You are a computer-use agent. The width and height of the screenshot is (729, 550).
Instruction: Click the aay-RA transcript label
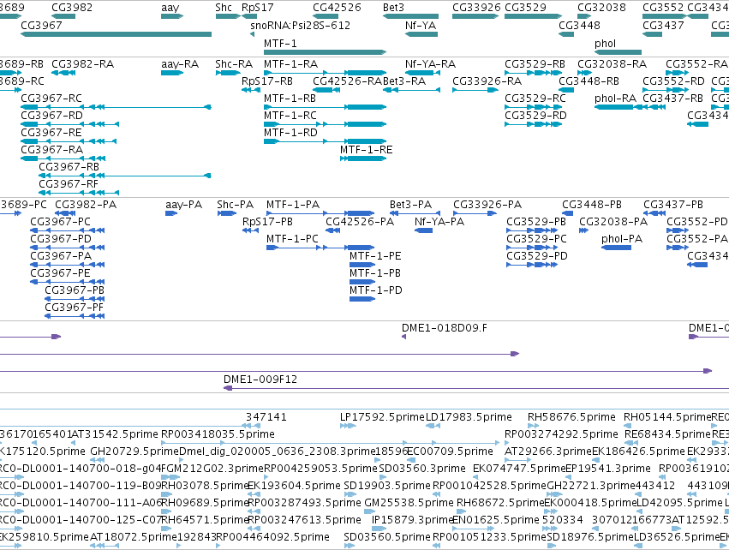[x=180, y=63]
